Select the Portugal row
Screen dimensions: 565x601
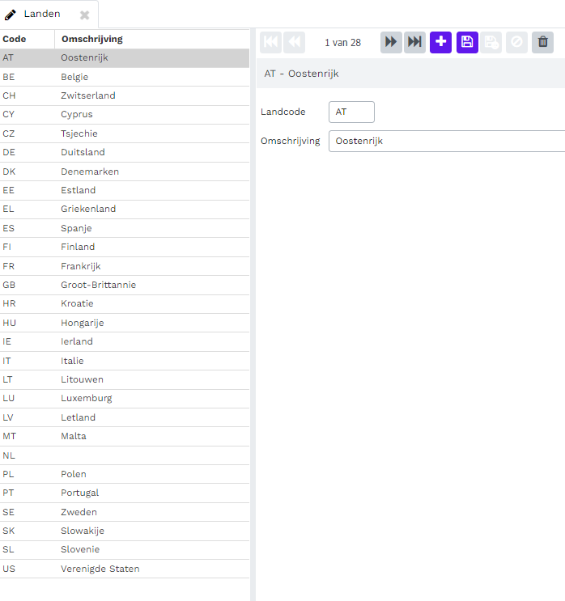click(x=125, y=493)
